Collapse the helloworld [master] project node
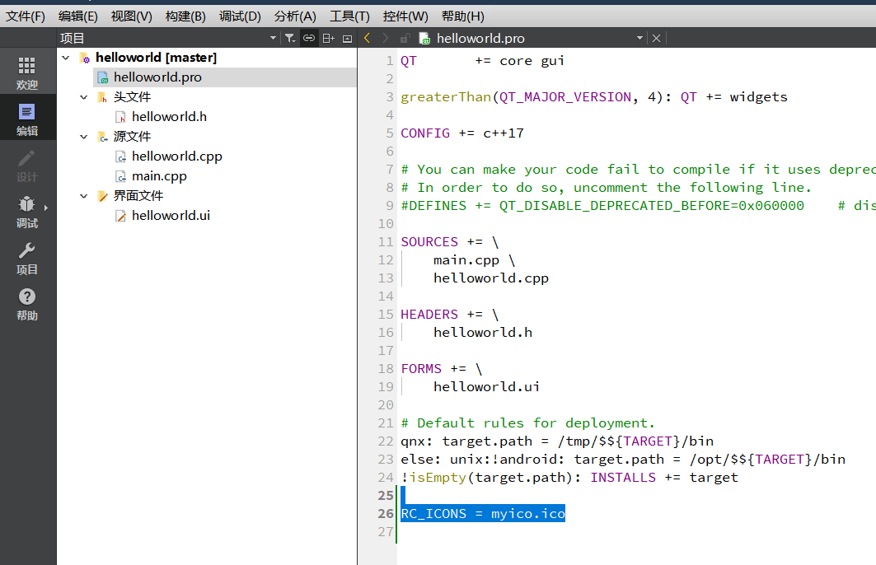Image resolution: width=876 pixels, height=565 pixels. pyautogui.click(x=66, y=58)
